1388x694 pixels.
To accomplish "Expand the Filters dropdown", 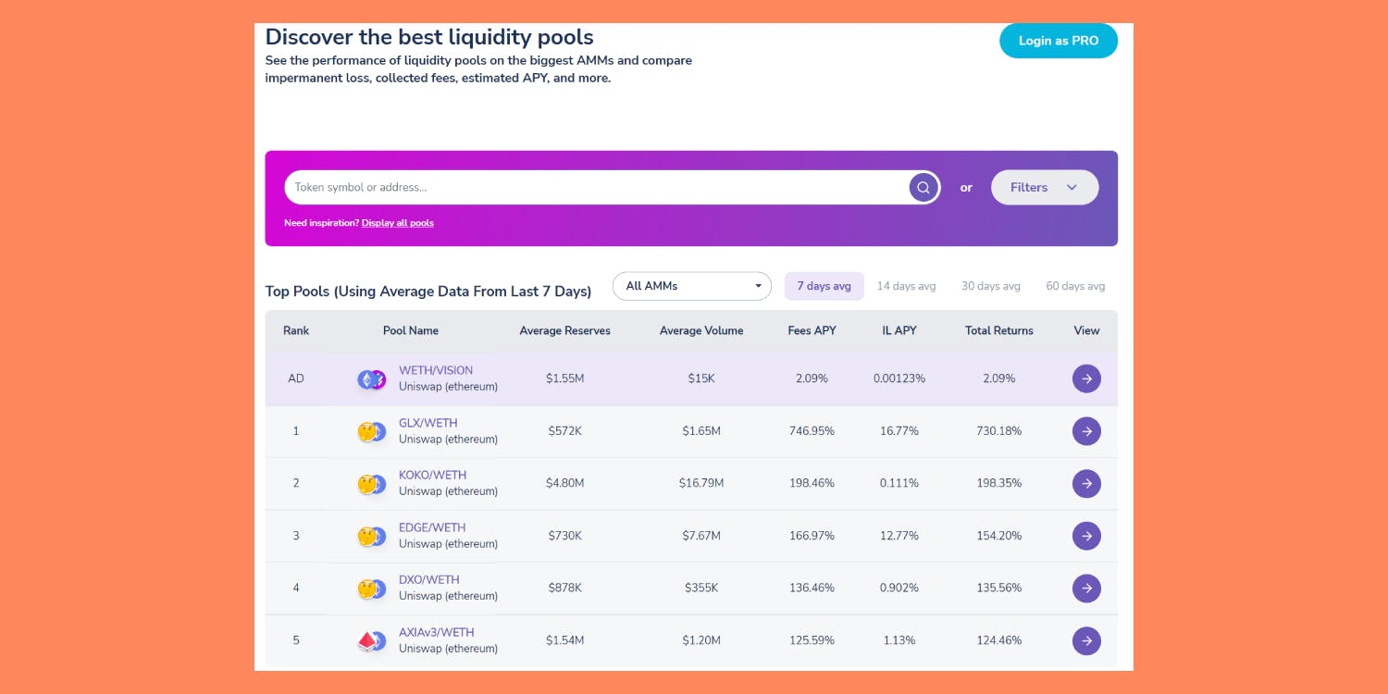I will click(1045, 187).
